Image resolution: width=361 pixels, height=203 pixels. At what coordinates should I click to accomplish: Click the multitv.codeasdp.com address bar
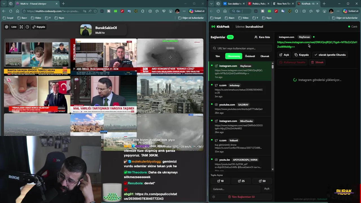[x=54, y=11]
